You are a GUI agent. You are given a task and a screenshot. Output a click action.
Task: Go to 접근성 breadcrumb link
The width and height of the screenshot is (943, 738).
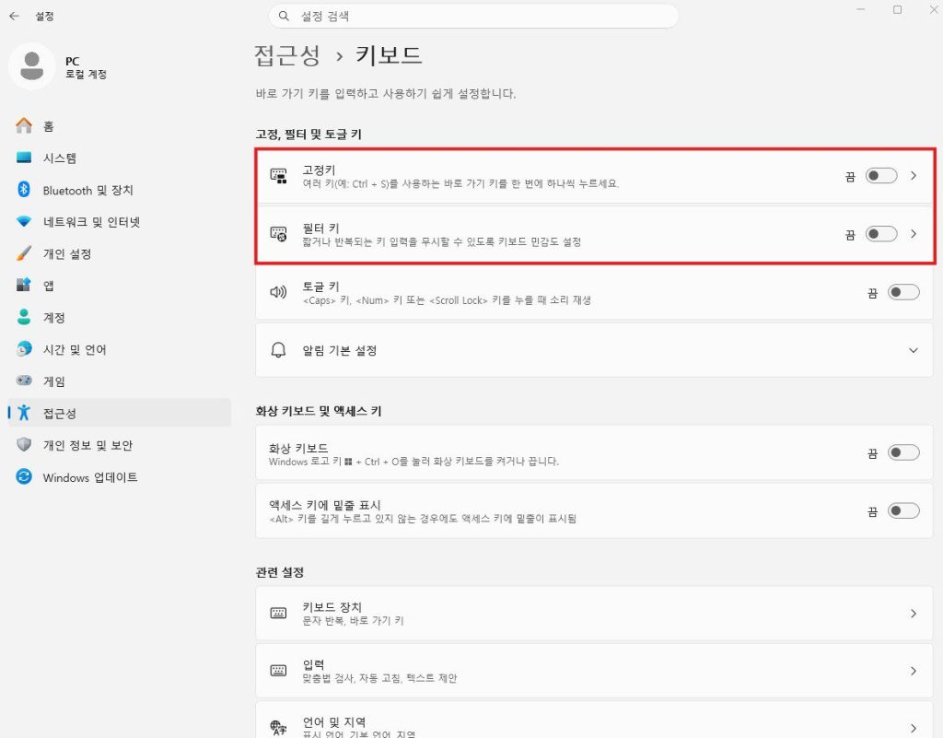click(287, 55)
